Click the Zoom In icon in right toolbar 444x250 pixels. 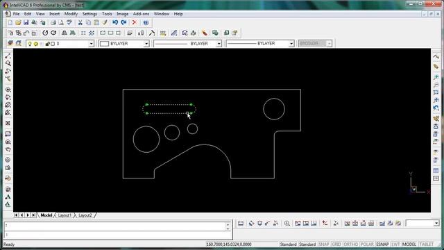436,77
